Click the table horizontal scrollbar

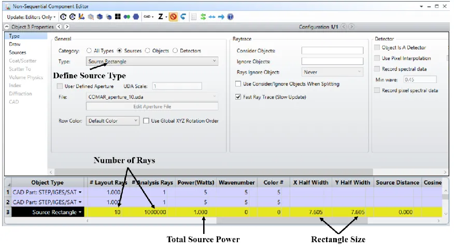pyautogui.click(x=292, y=221)
